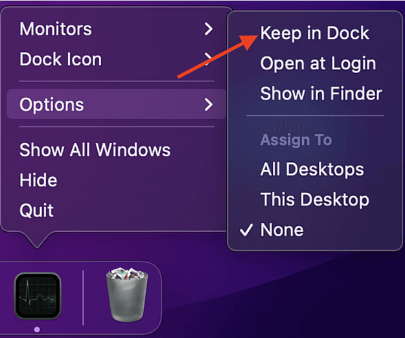Click the checkmark beside None
This screenshot has height=338, width=405.
[245, 230]
